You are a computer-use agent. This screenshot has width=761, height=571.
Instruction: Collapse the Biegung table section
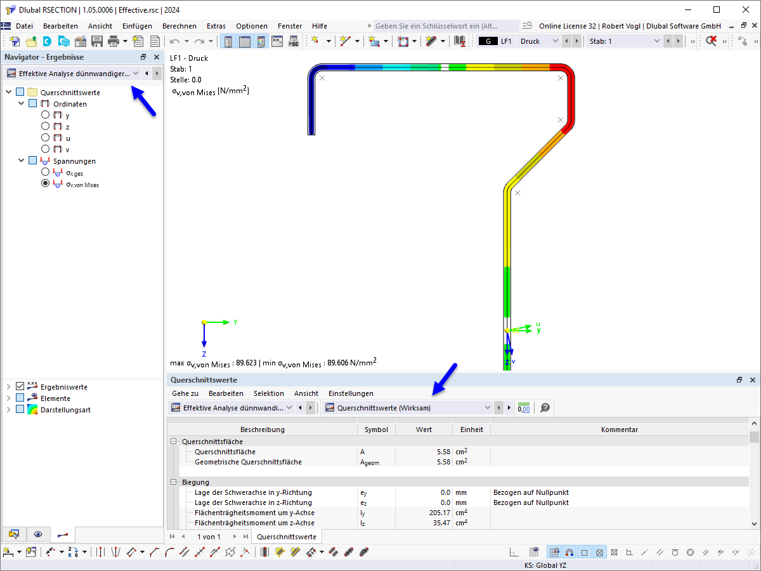tap(172, 482)
